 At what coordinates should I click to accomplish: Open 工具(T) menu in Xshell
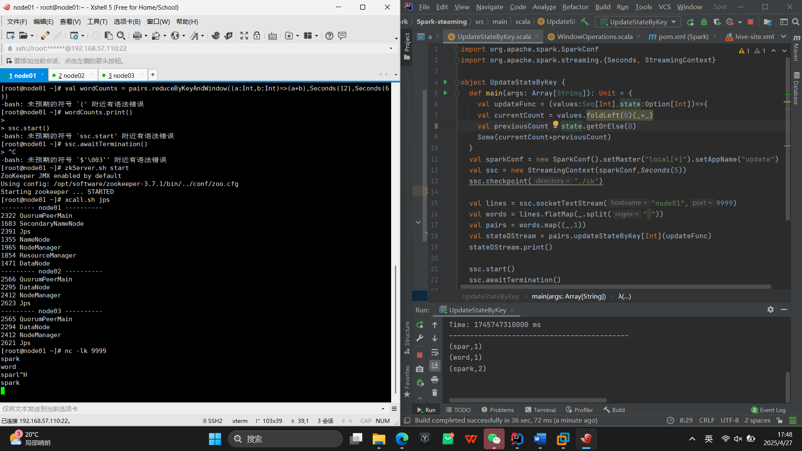tap(97, 21)
